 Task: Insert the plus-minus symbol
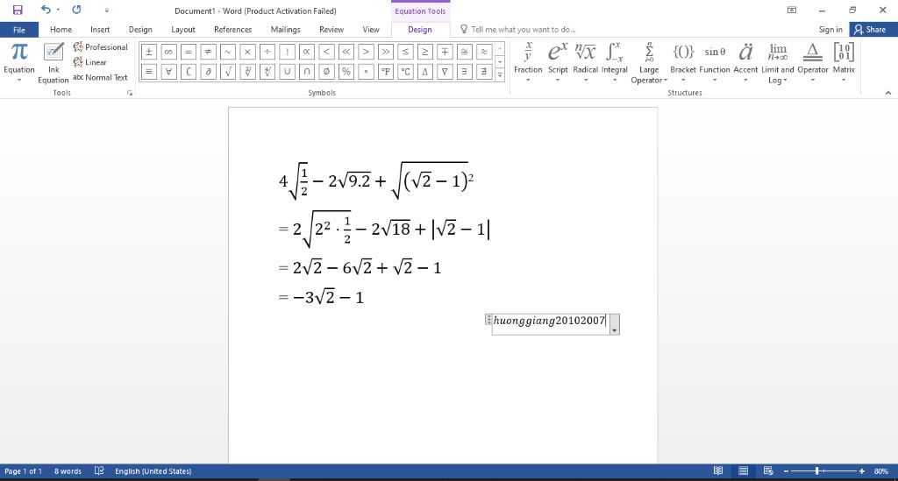[x=149, y=52]
